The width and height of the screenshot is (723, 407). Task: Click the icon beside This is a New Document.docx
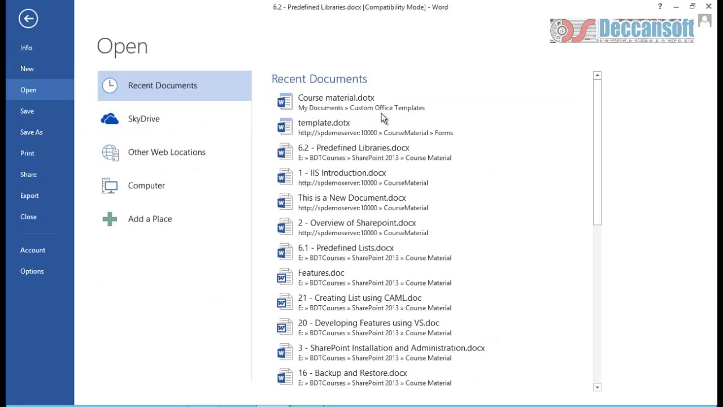click(x=285, y=202)
